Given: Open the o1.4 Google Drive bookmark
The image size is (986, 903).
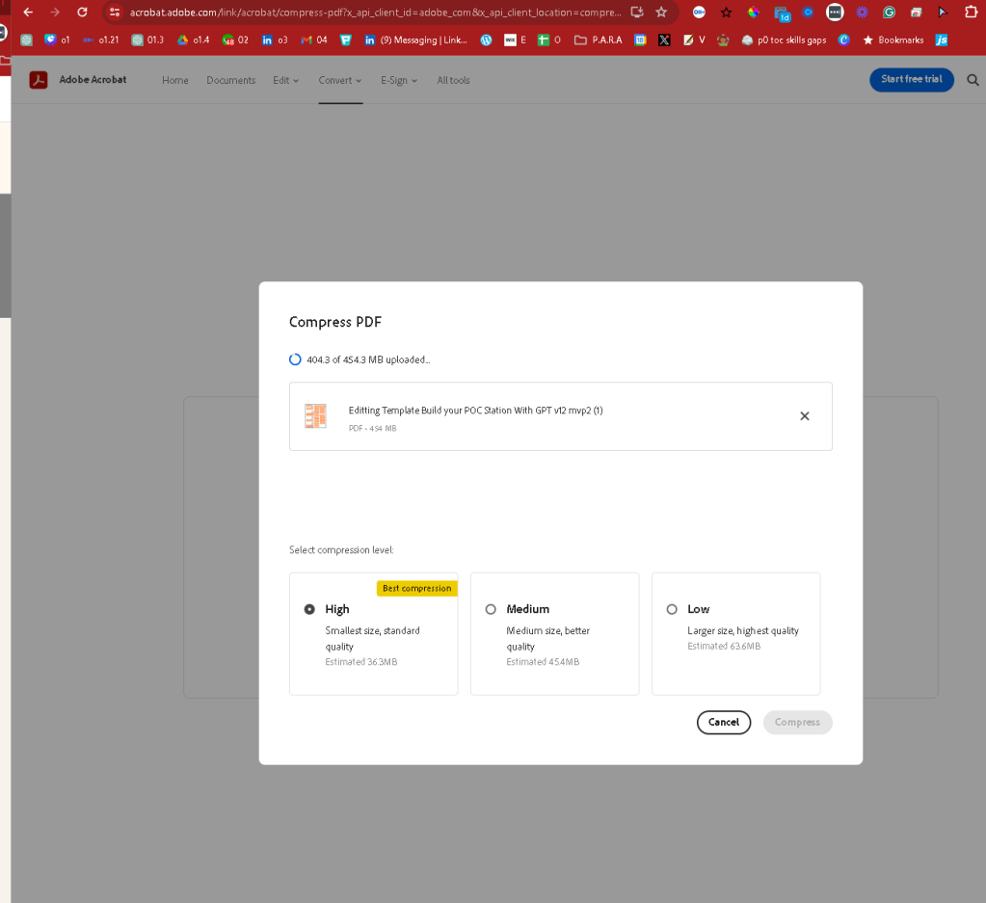Looking at the screenshot, I should tap(193, 40).
